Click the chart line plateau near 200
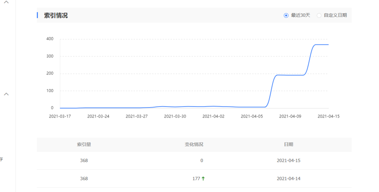The width and height of the screenshot is (379, 192). 290,75
